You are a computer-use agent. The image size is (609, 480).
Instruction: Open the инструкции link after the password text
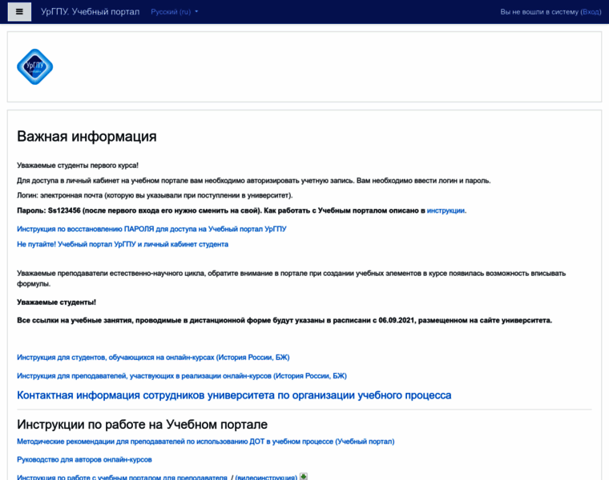[446, 210]
